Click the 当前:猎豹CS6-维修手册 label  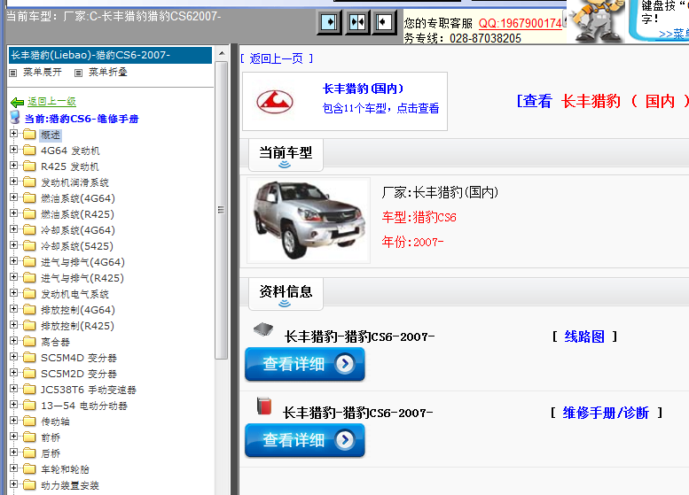(x=82, y=119)
